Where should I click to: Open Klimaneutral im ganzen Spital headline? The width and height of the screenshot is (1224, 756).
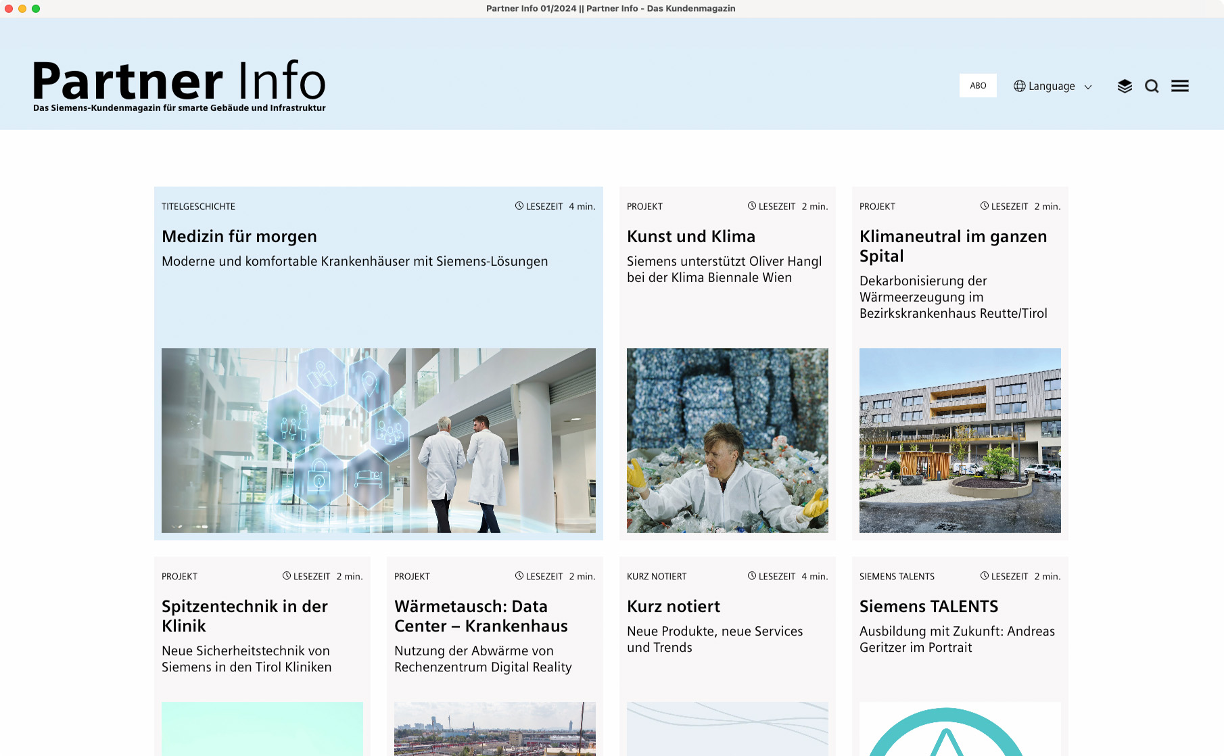pyautogui.click(x=953, y=246)
